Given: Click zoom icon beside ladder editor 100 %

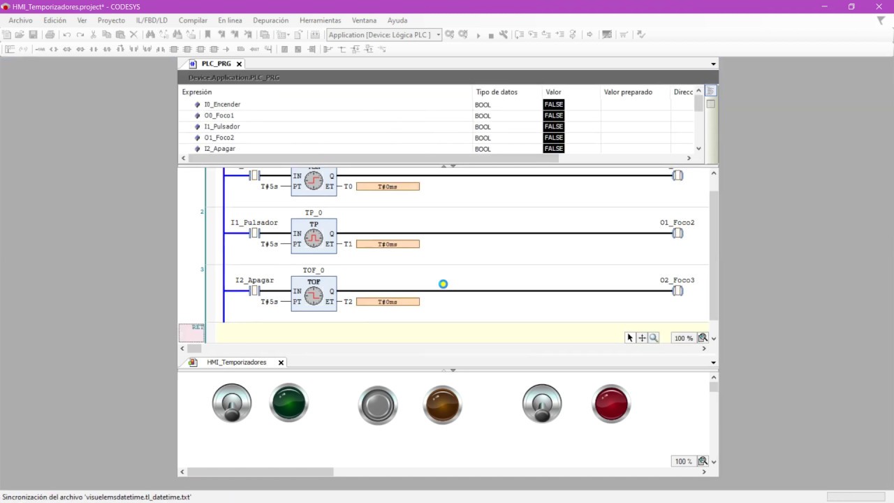Looking at the screenshot, I should click(703, 337).
